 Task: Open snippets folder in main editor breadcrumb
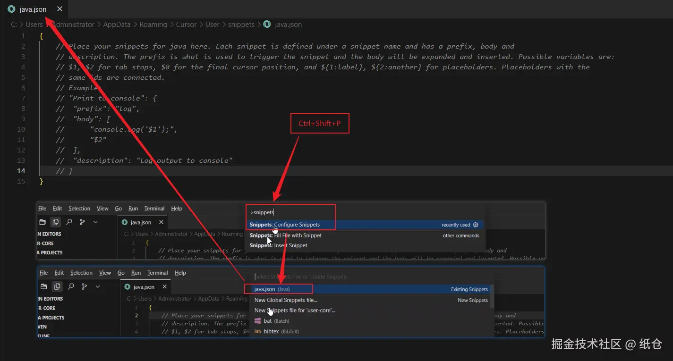point(241,24)
